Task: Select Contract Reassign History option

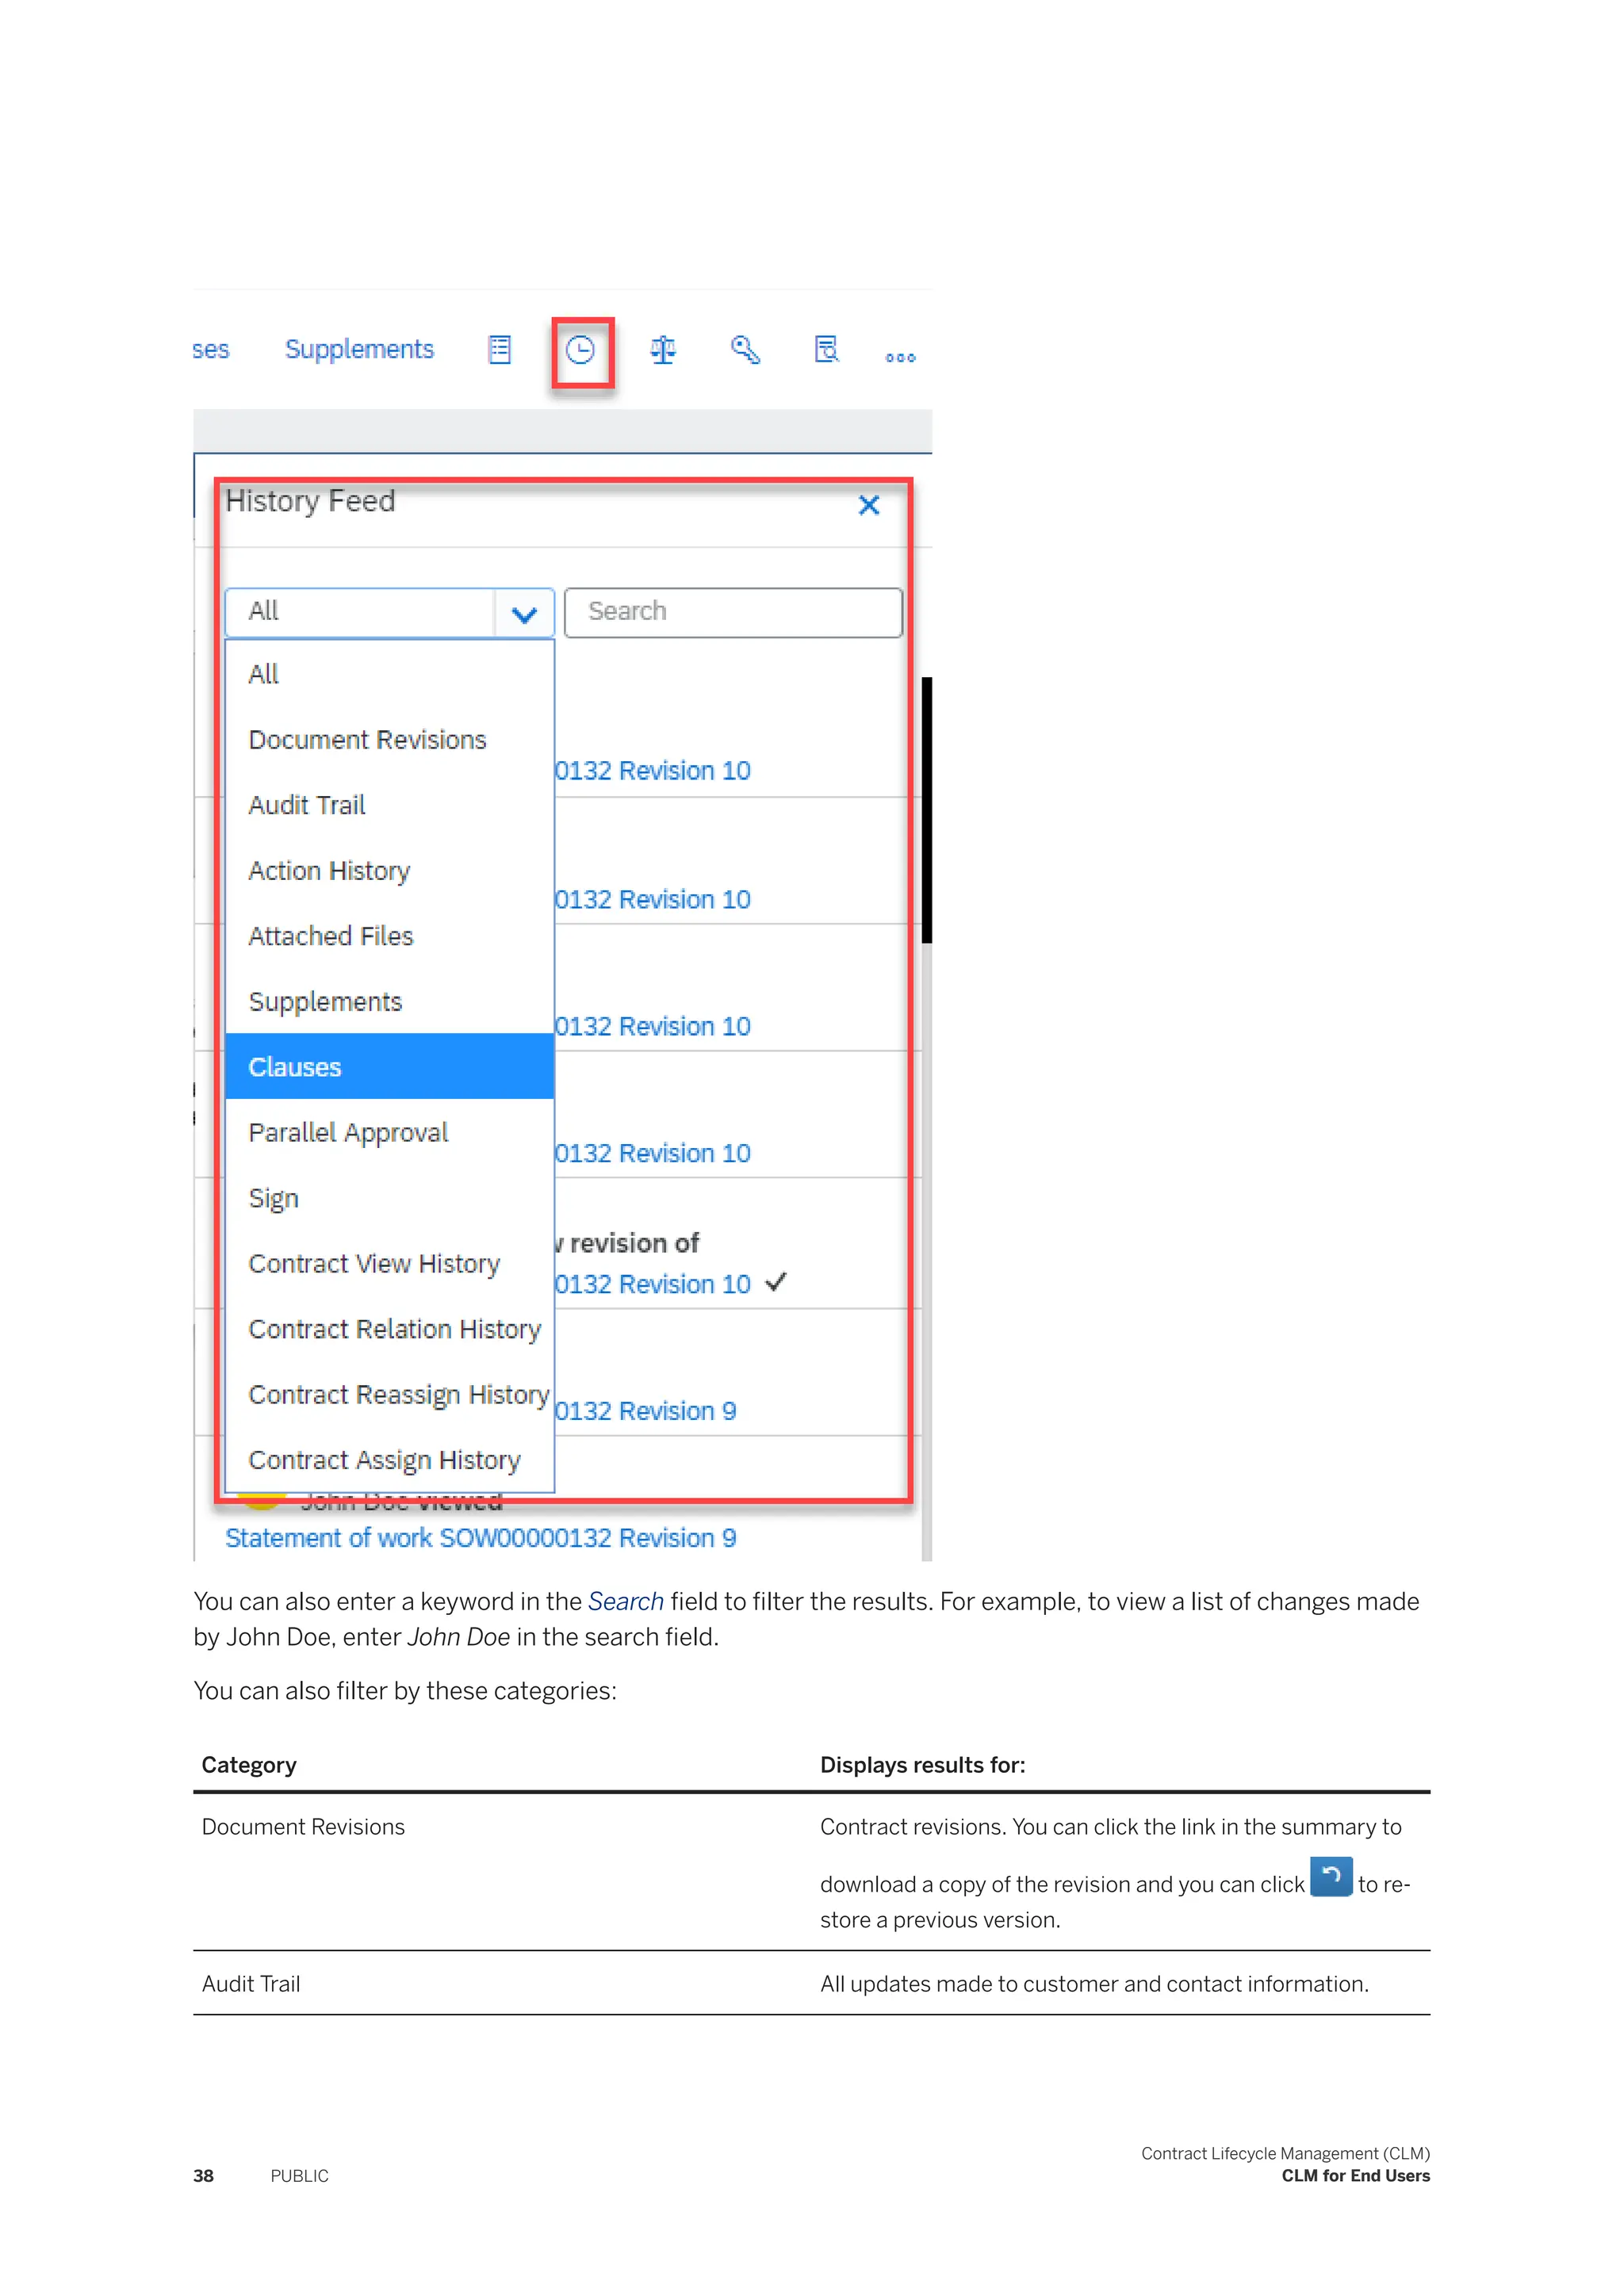Action: point(390,1394)
